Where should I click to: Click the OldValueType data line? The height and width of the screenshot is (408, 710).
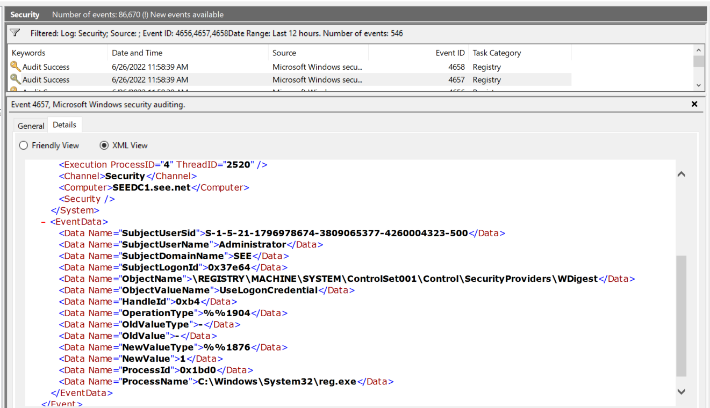(149, 324)
